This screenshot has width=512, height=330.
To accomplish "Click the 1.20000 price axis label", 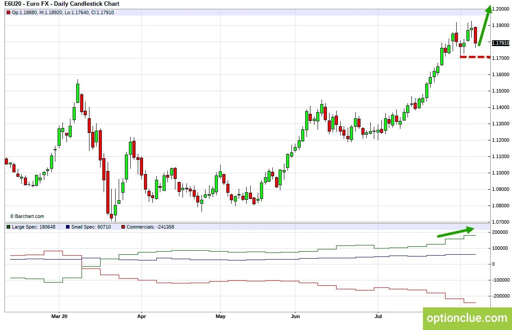I will click(500, 9).
